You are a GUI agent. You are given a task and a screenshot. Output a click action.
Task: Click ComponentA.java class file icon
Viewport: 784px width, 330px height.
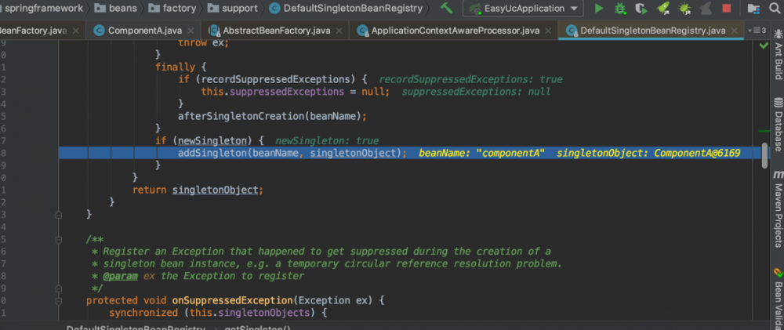99,31
